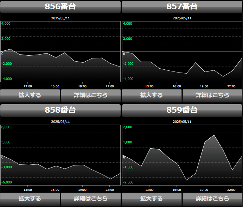Viewport: 243px width, 207px height.
Task: Open the 858番台 machine header
Action: 60,110
